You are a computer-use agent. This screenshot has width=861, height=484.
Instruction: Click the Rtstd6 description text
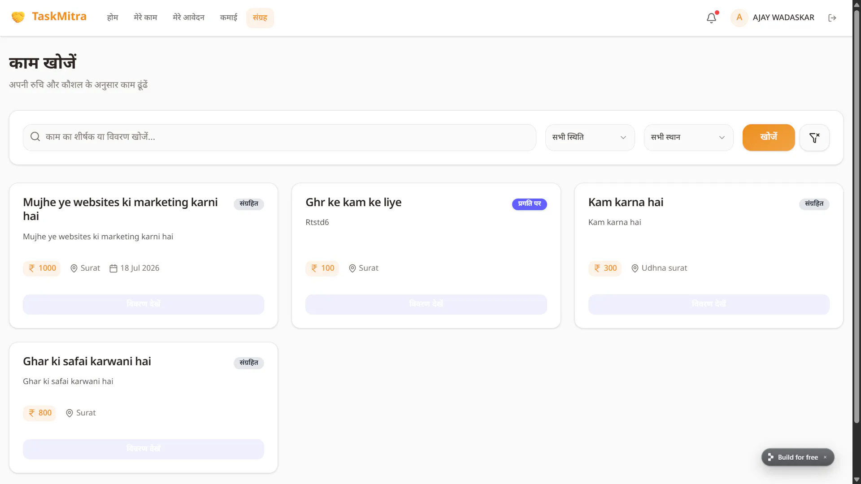[x=317, y=222]
